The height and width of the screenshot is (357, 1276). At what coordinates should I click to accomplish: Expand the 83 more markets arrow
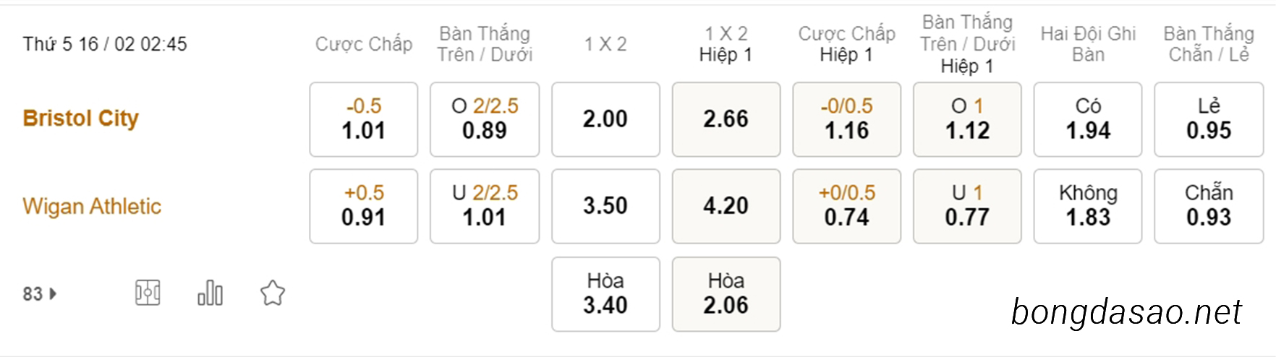[40, 294]
